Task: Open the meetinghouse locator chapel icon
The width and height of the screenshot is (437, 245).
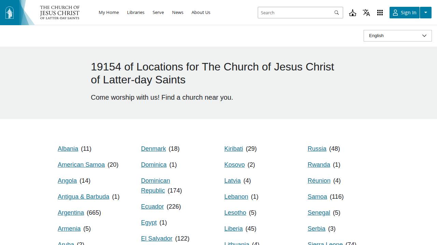Action: coord(353,13)
